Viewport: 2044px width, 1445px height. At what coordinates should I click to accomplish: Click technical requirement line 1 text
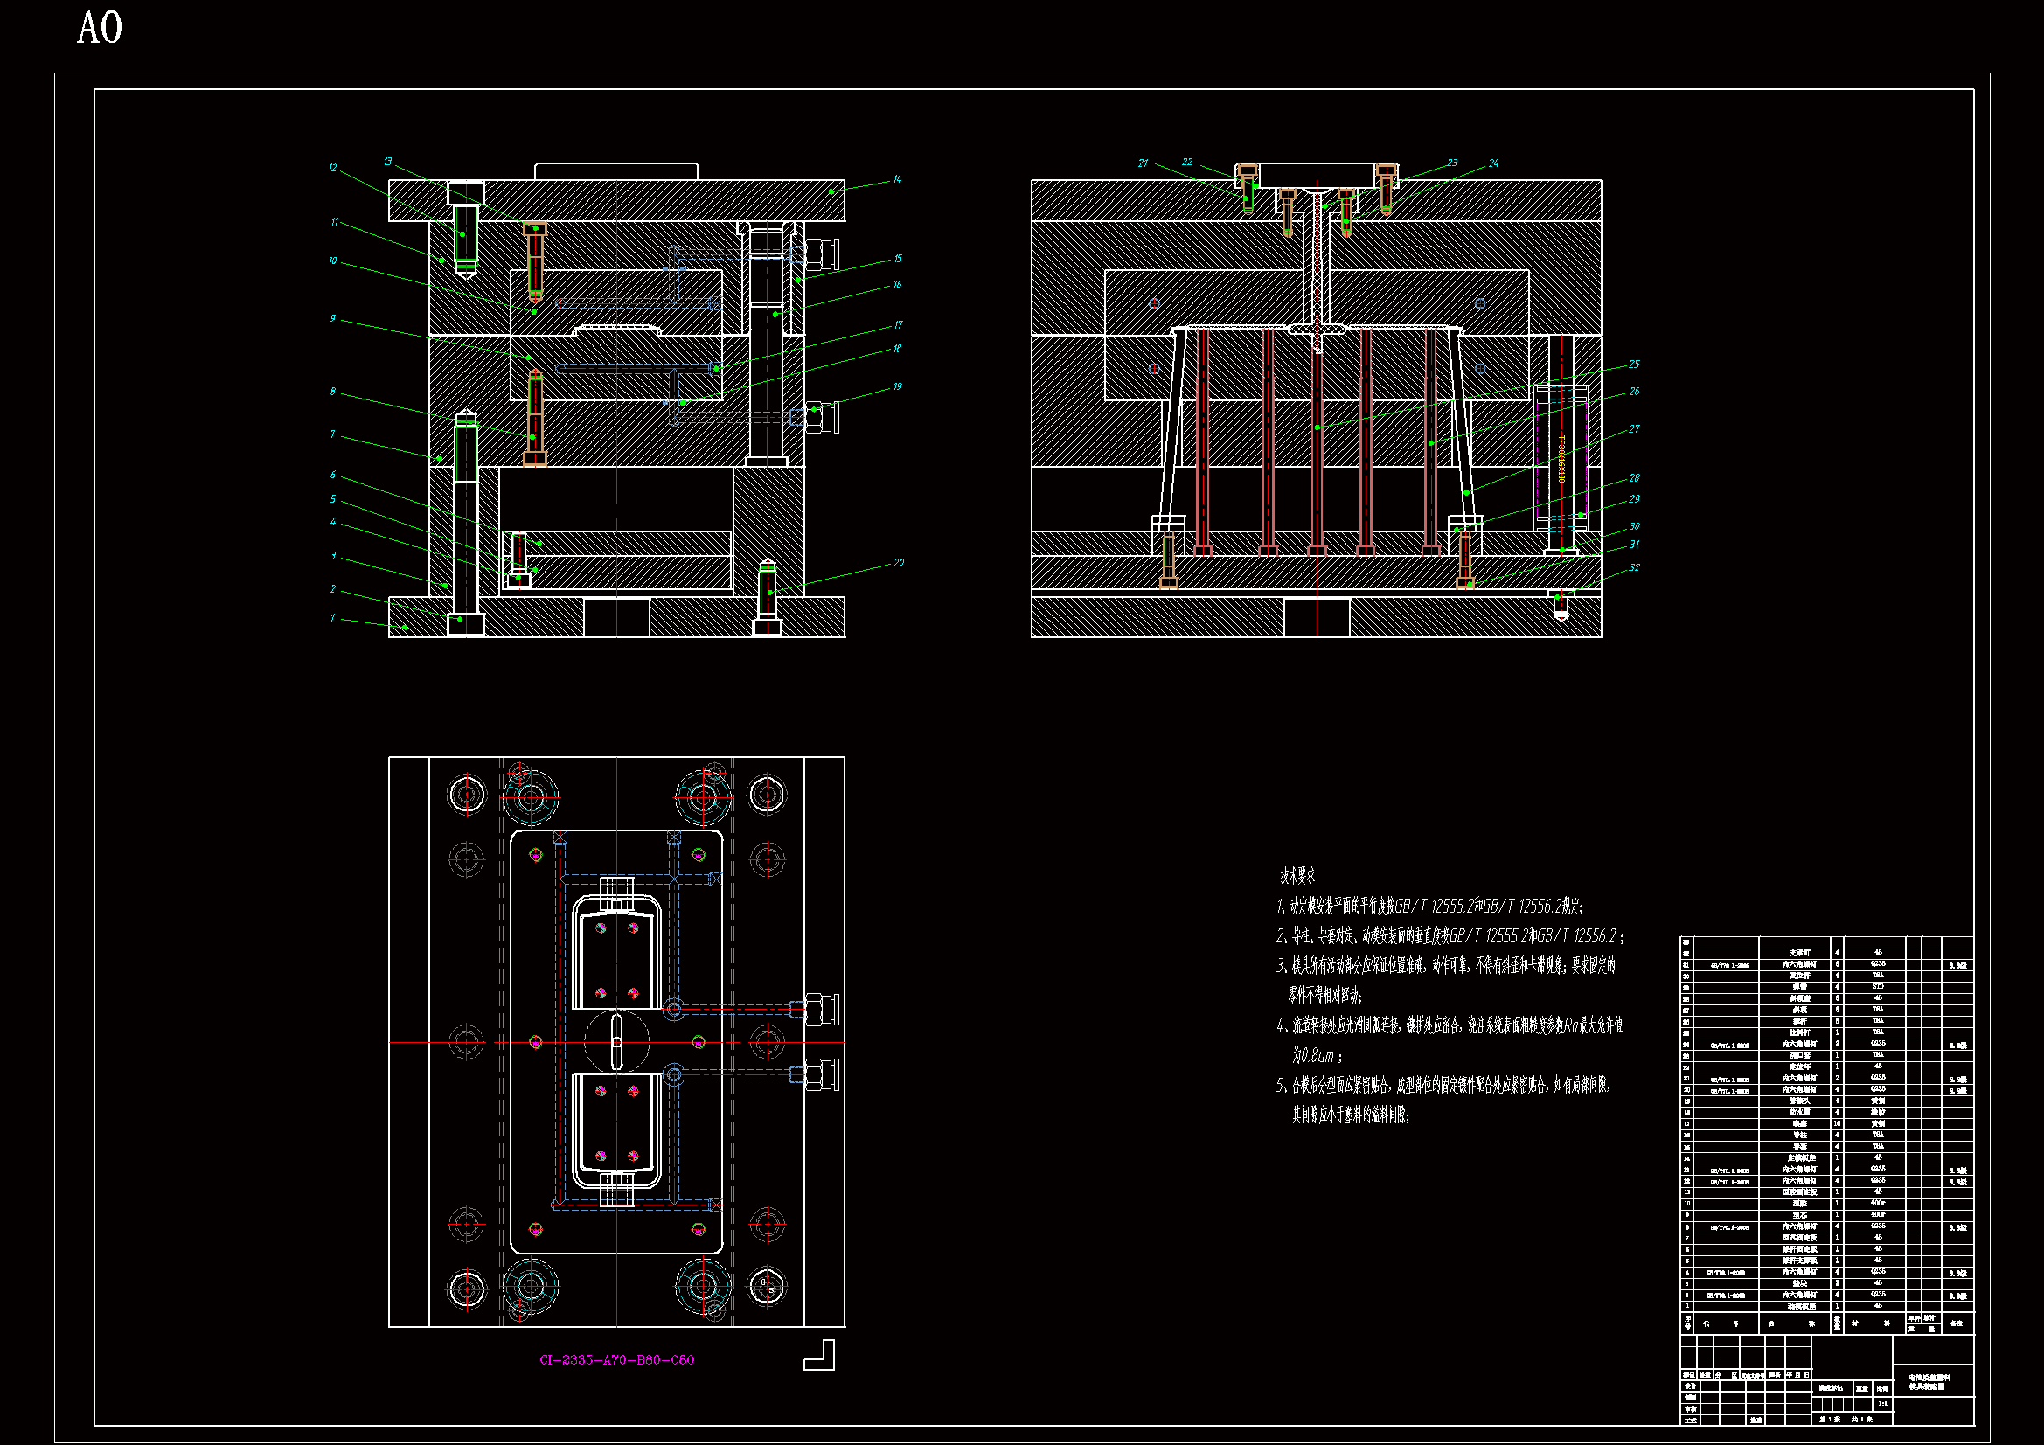click(x=1429, y=907)
